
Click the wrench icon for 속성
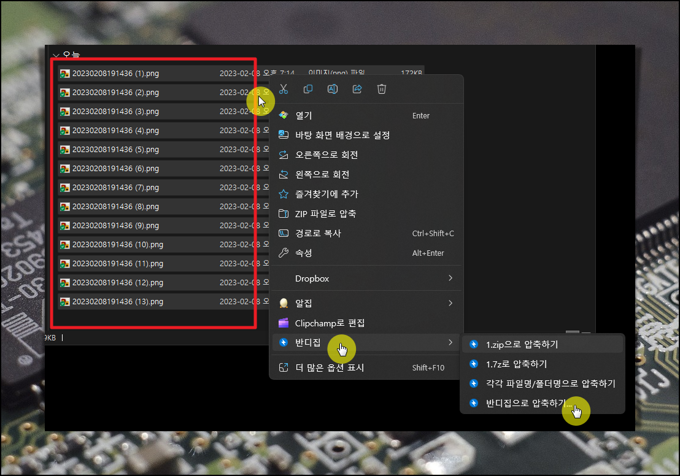pos(284,253)
